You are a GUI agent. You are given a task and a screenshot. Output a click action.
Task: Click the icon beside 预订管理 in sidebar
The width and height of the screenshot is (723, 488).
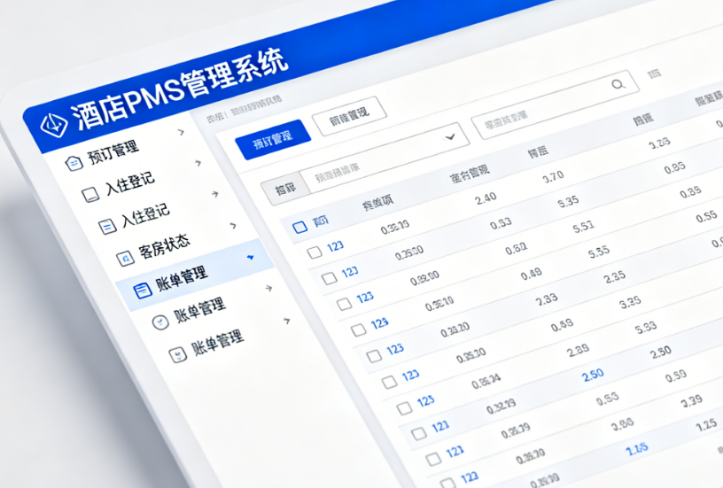(74, 163)
